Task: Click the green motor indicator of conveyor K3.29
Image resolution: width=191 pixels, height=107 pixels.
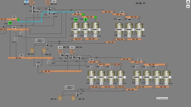Action: [95, 17]
